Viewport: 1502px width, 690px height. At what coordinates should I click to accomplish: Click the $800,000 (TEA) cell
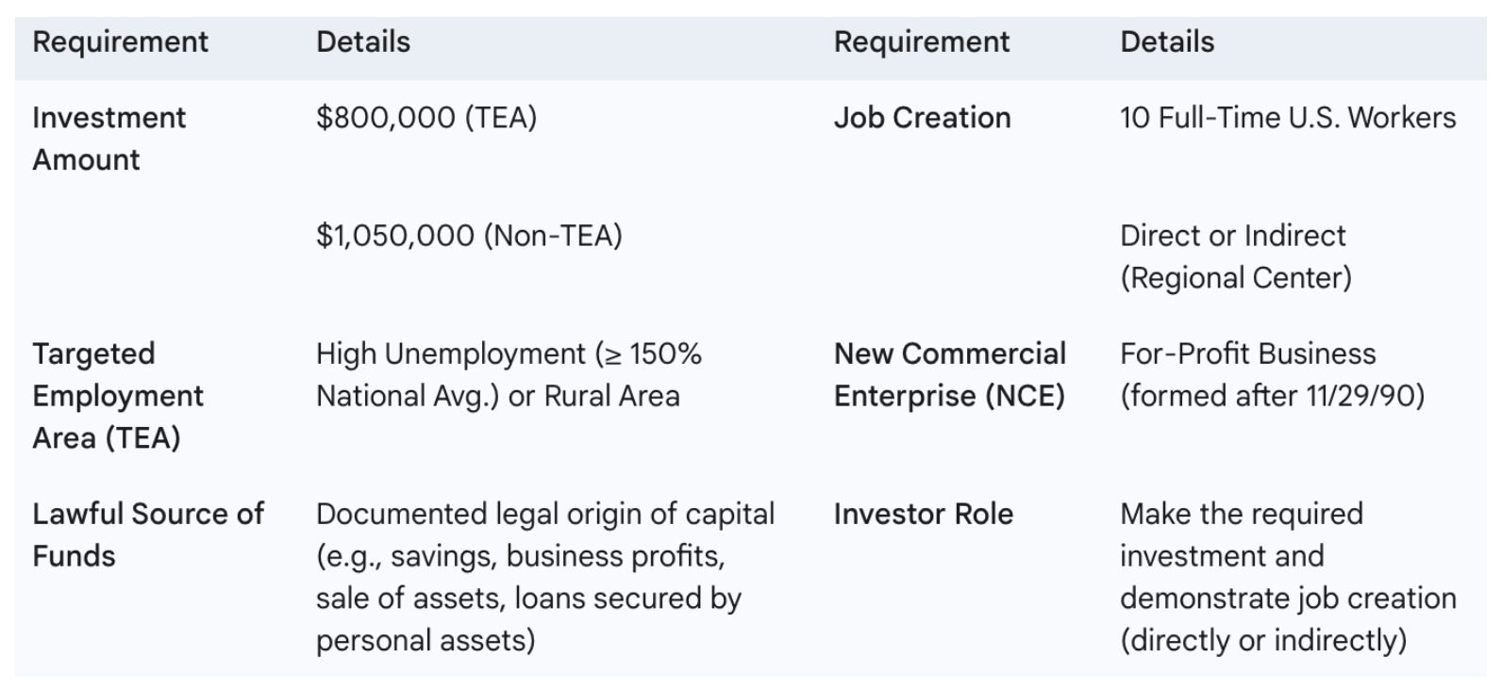[426, 118]
